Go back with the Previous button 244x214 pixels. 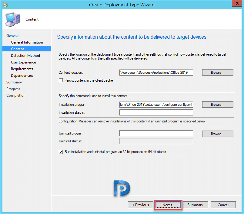pyautogui.click(x=140, y=205)
